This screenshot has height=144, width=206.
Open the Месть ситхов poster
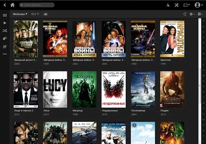tap(114, 39)
